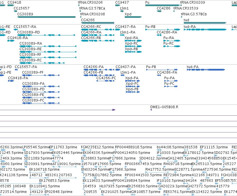Click the tud gene bar

(x=205, y=23)
